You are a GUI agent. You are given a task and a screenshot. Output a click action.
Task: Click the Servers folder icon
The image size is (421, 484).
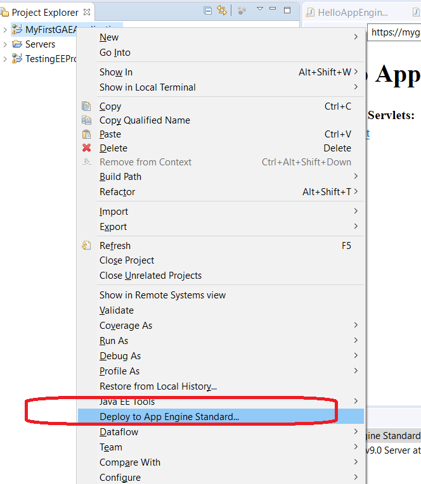17,44
